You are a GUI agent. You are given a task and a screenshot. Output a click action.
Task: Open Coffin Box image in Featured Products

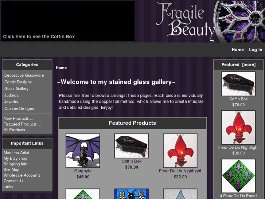(132, 146)
